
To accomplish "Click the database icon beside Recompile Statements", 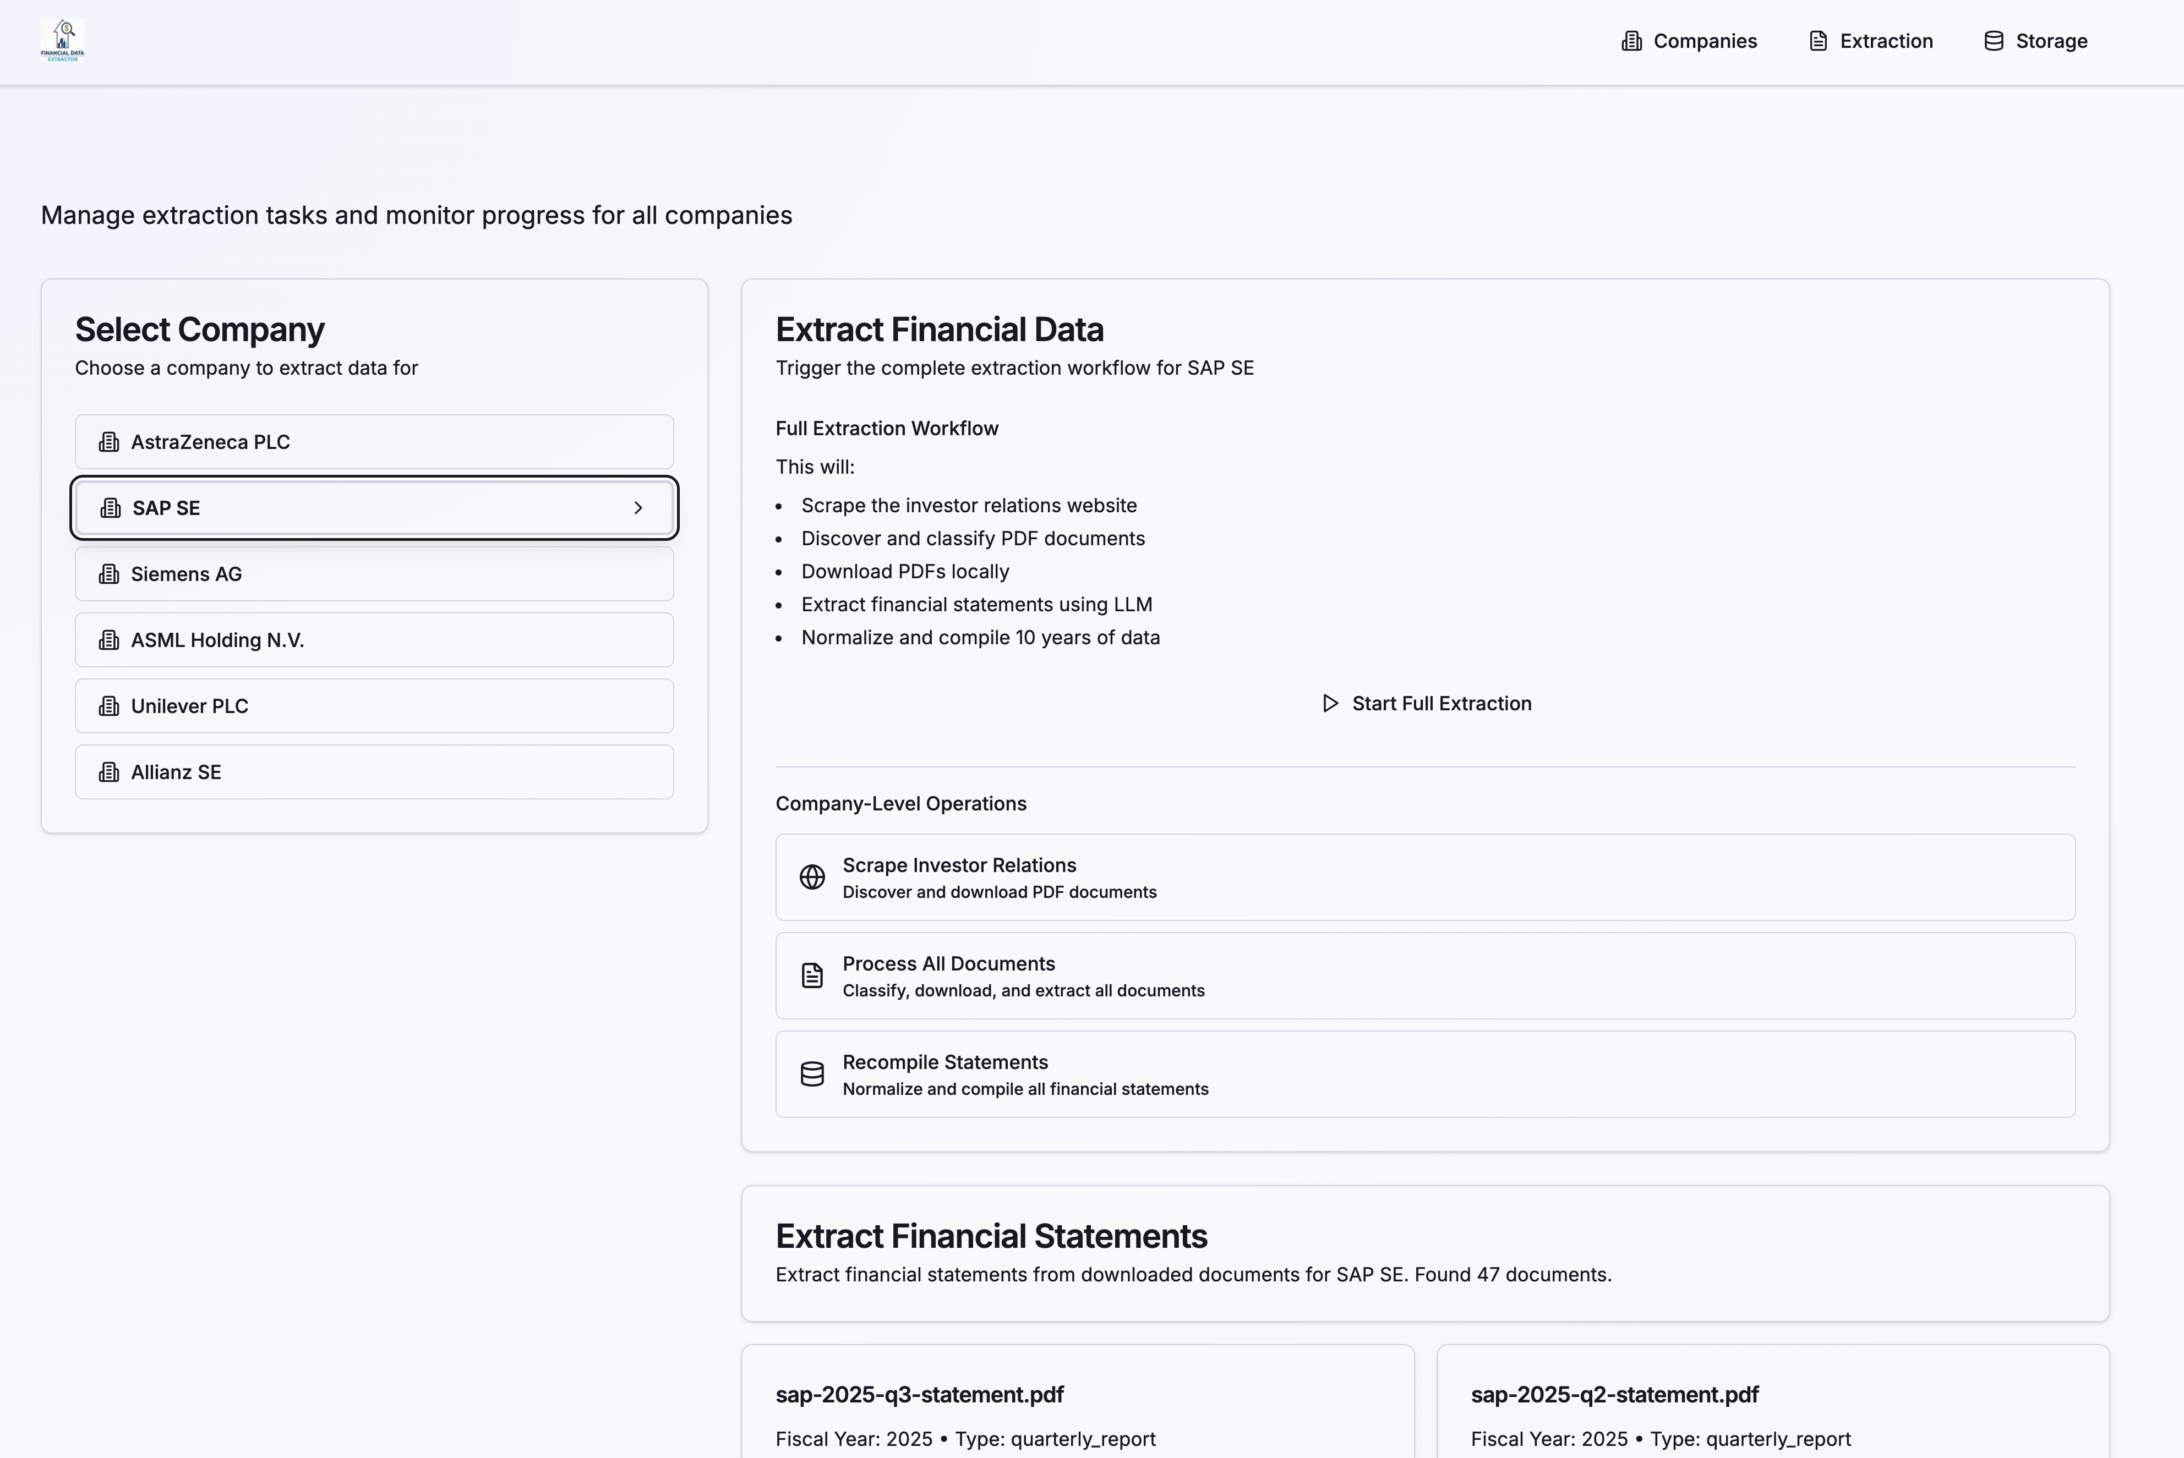I will click(x=812, y=1074).
